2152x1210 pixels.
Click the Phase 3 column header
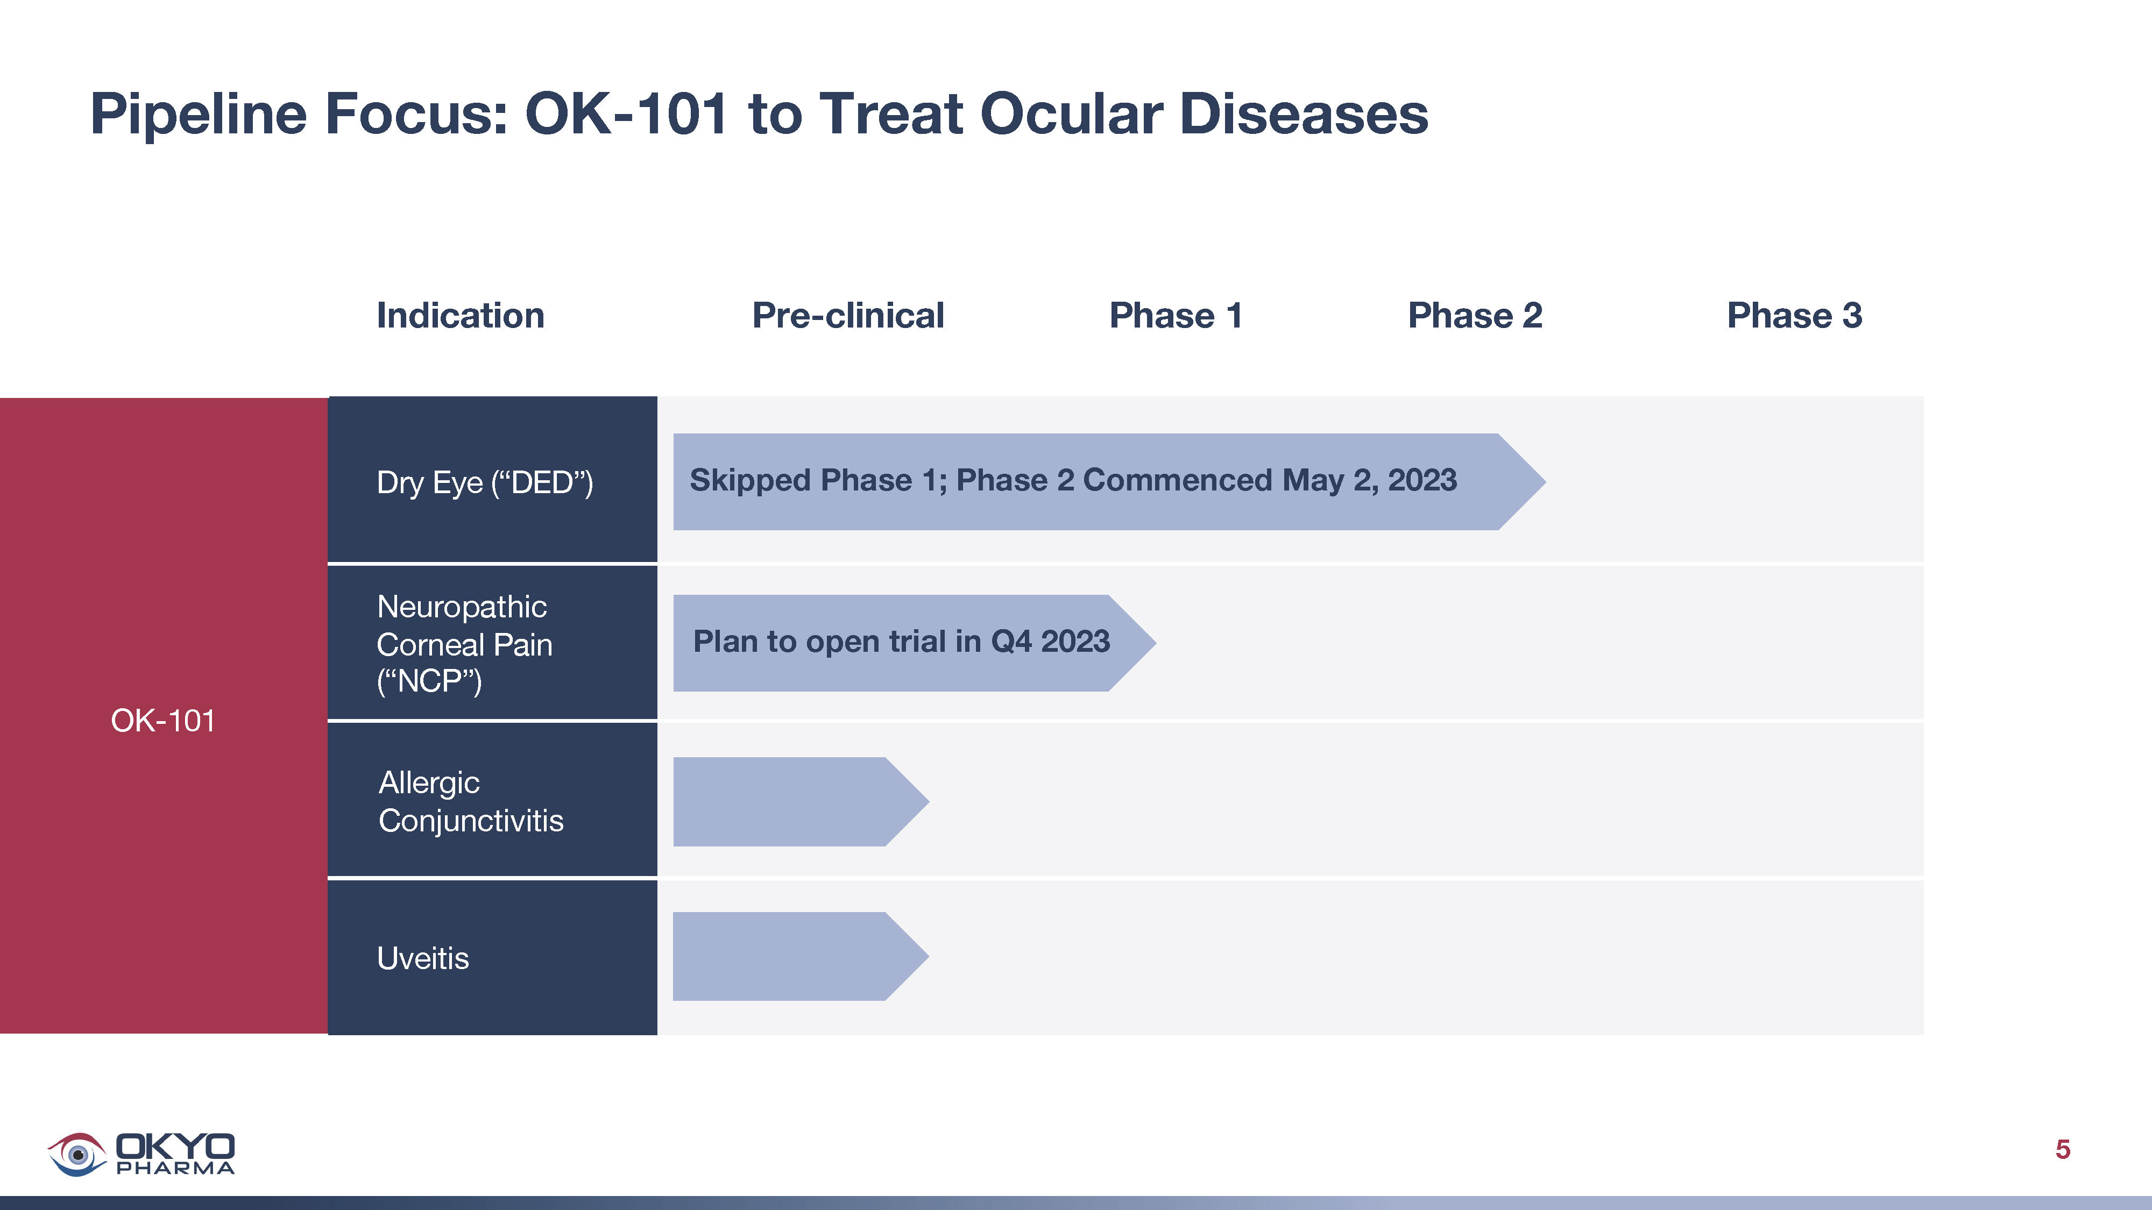(1794, 316)
